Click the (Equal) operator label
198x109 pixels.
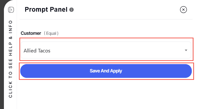[x=51, y=33]
